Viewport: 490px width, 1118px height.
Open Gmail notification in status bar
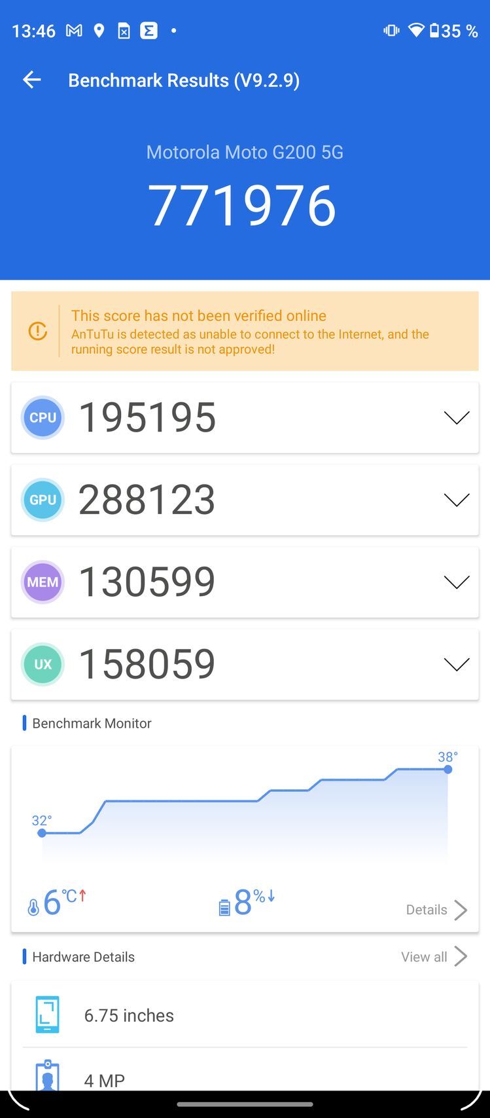(x=74, y=31)
